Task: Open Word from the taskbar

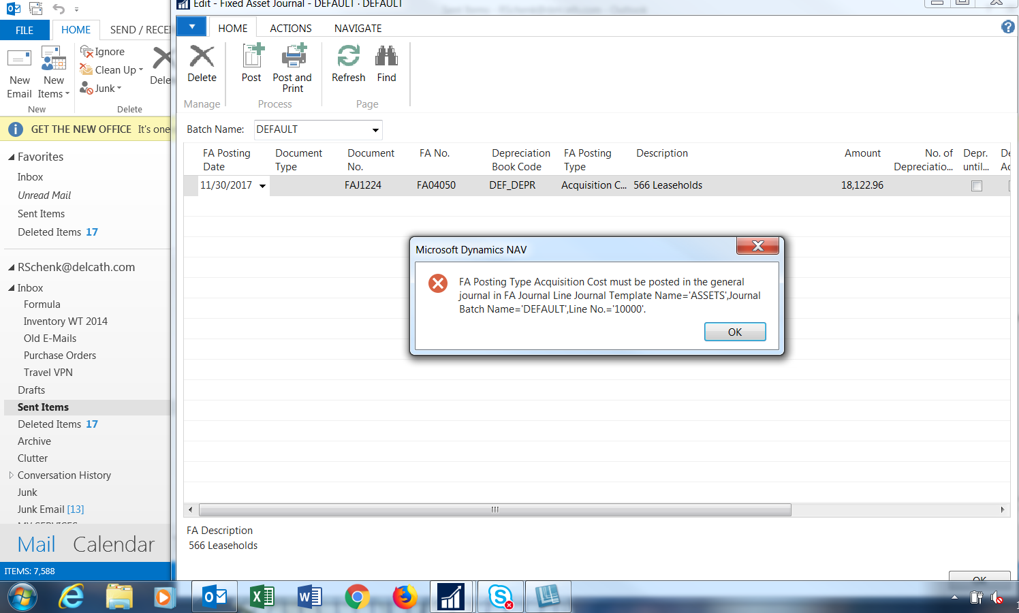Action: (310, 597)
